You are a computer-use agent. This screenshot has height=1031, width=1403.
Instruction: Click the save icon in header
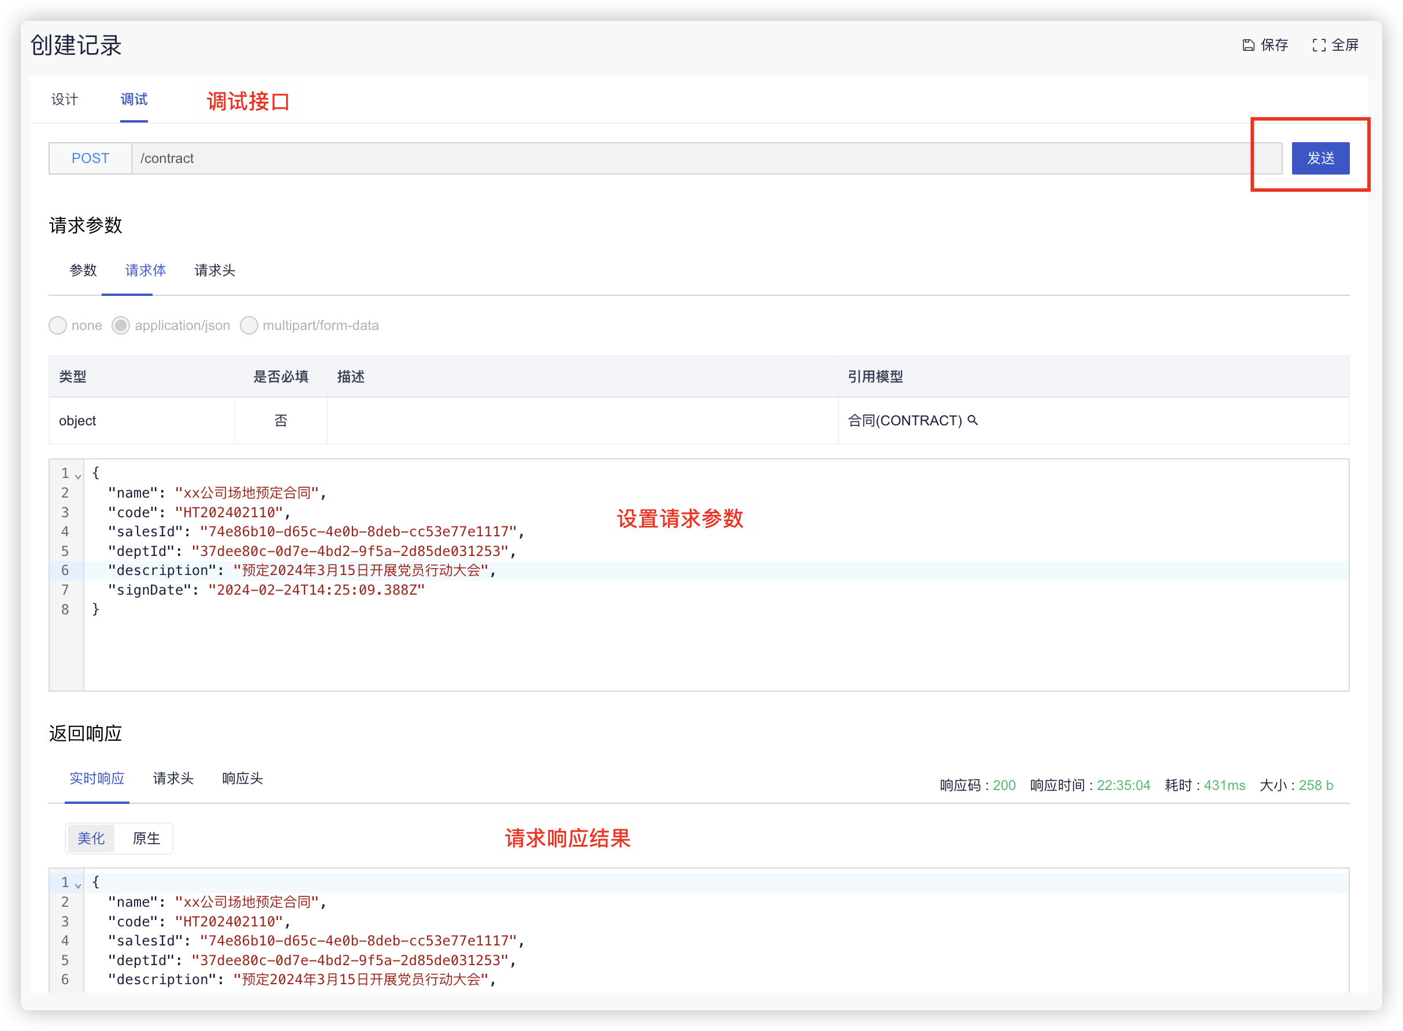pyautogui.click(x=1248, y=45)
